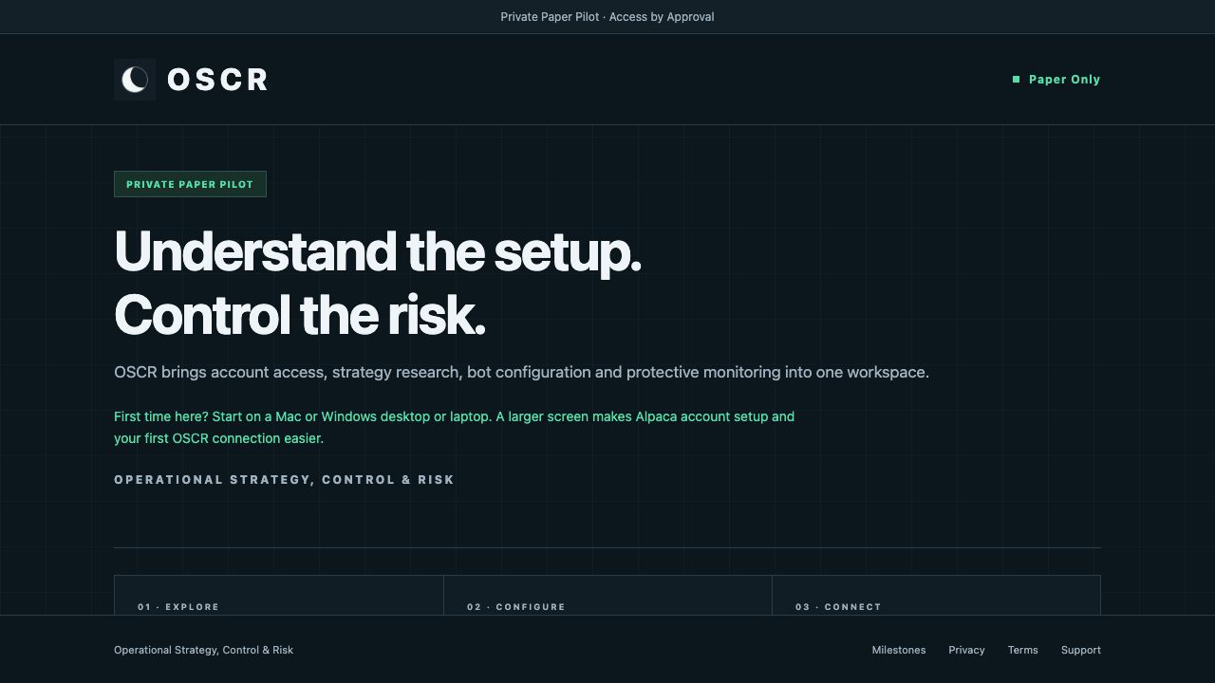Image resolution: width=1215 pixels, height=683 pixels.
Task: Click the headline Understand the setup.
Action: coord(378,251)
